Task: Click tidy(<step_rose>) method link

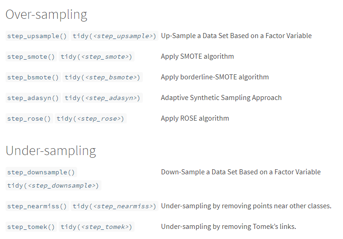Action: pyautogui.click(x=90, y=118)
